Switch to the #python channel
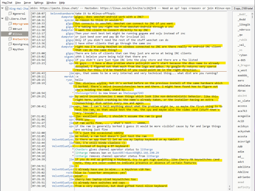Screen dimensions: 255x191 point(18,49)
